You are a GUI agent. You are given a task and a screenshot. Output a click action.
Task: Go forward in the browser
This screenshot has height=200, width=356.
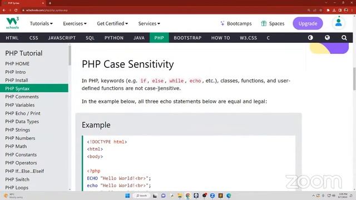click(10, 10)
